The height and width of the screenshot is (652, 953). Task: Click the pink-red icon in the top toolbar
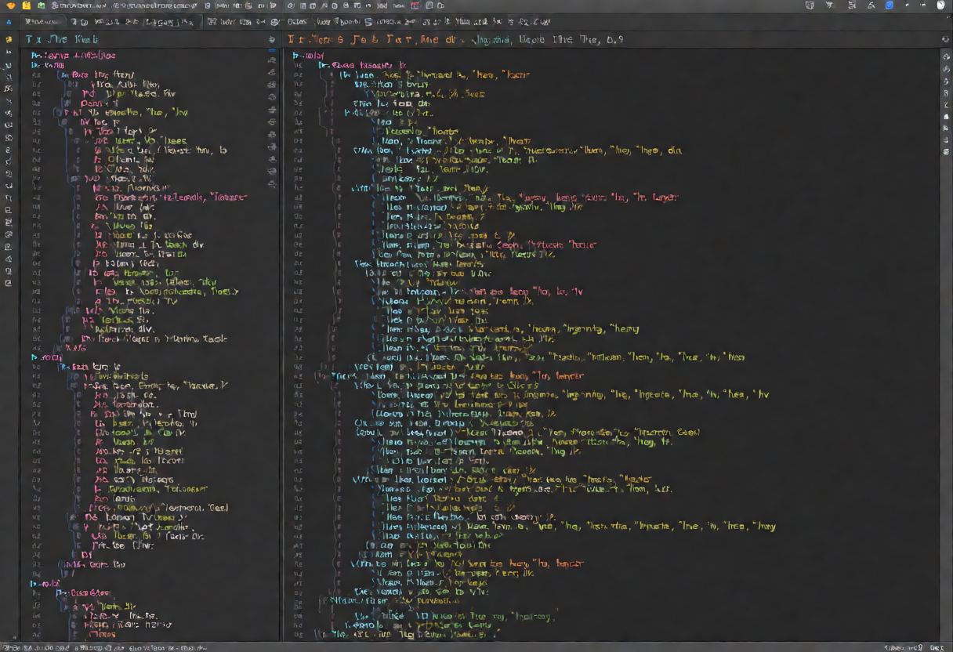tap(415, 5)
